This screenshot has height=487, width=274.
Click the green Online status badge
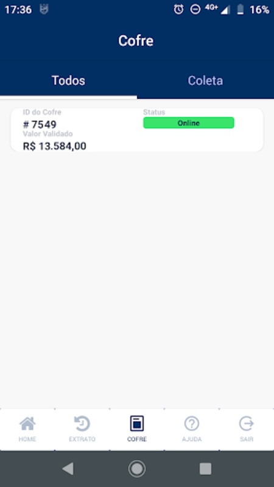tap(189, 123)
